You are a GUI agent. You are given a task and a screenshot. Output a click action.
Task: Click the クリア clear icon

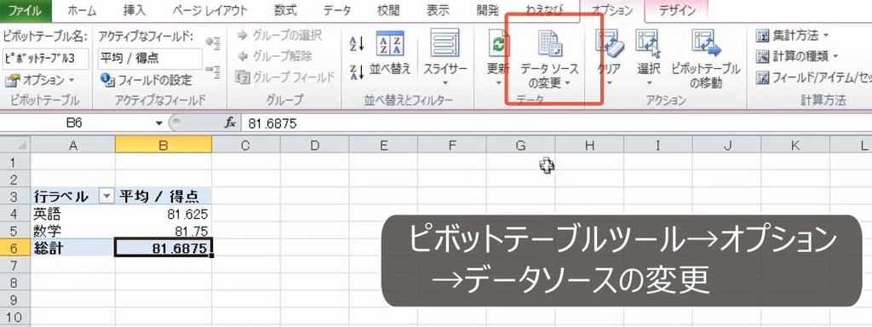[x=610, y=43]
